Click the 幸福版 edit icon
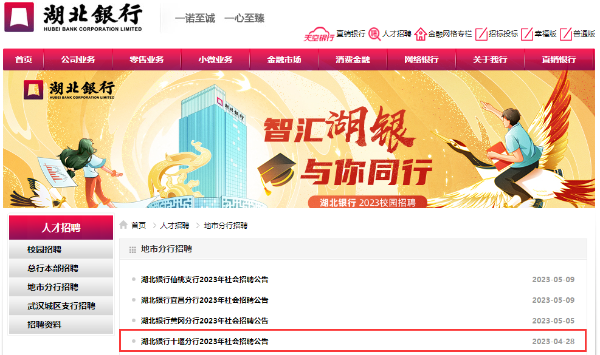Viewport: 600px width, 355px height. pyautogui.click(x=527, y=34)
